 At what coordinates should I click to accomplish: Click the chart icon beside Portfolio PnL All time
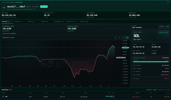(x=3, y=26)
